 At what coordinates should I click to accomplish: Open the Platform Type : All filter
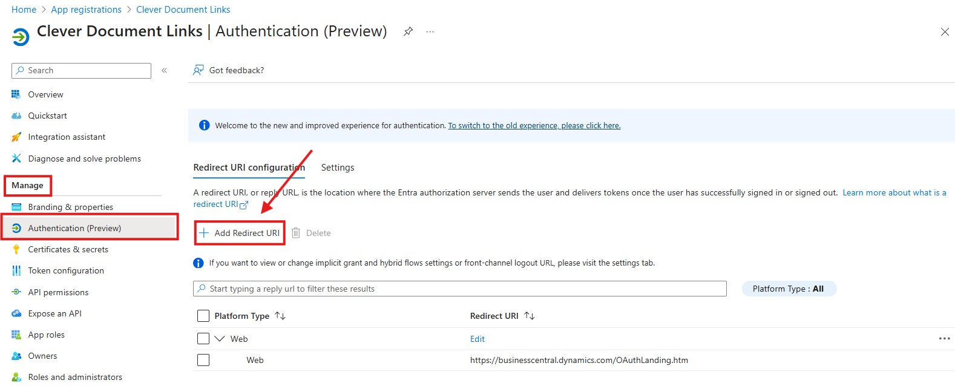click(x=789, y=289)
